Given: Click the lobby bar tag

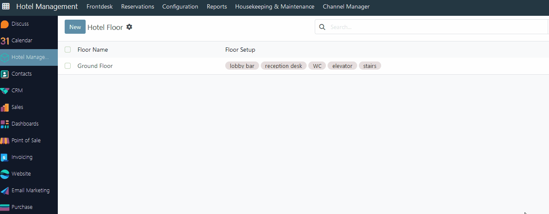Looking at the screenshot, I should [x=242, y=66].
